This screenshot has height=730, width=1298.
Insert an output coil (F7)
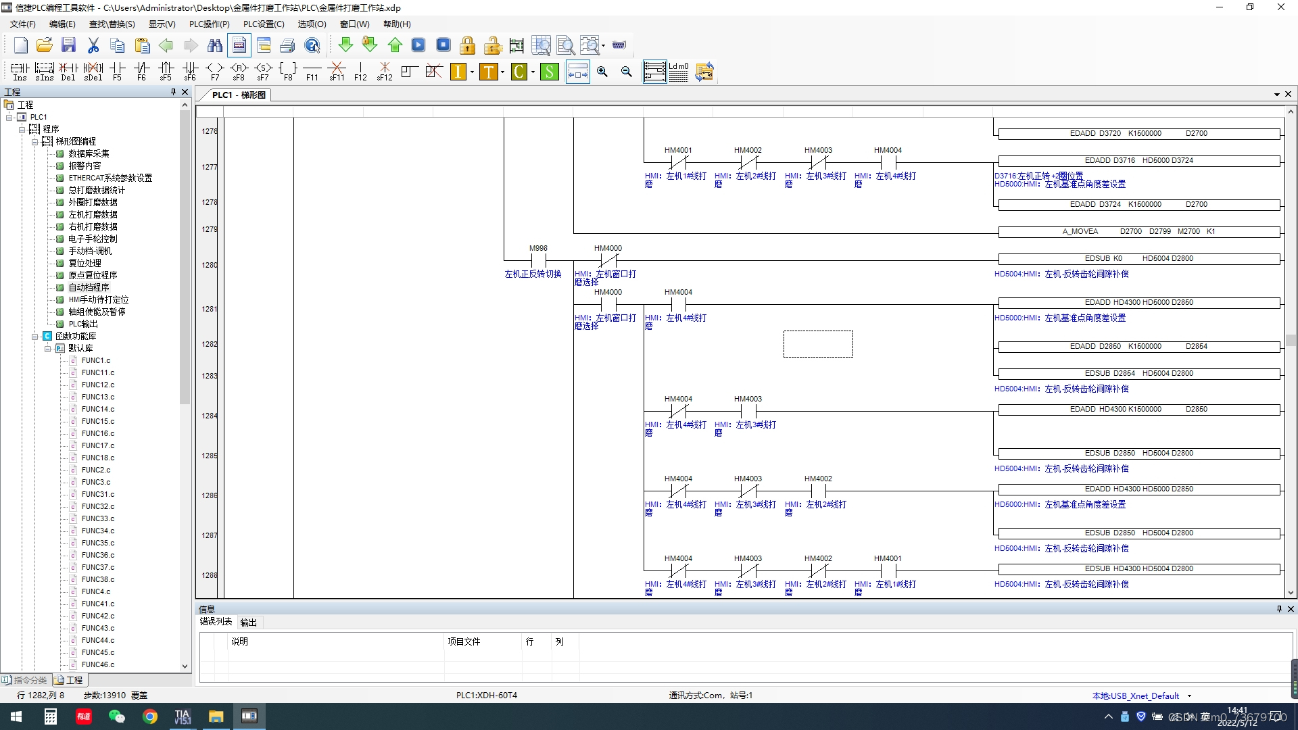215,71
